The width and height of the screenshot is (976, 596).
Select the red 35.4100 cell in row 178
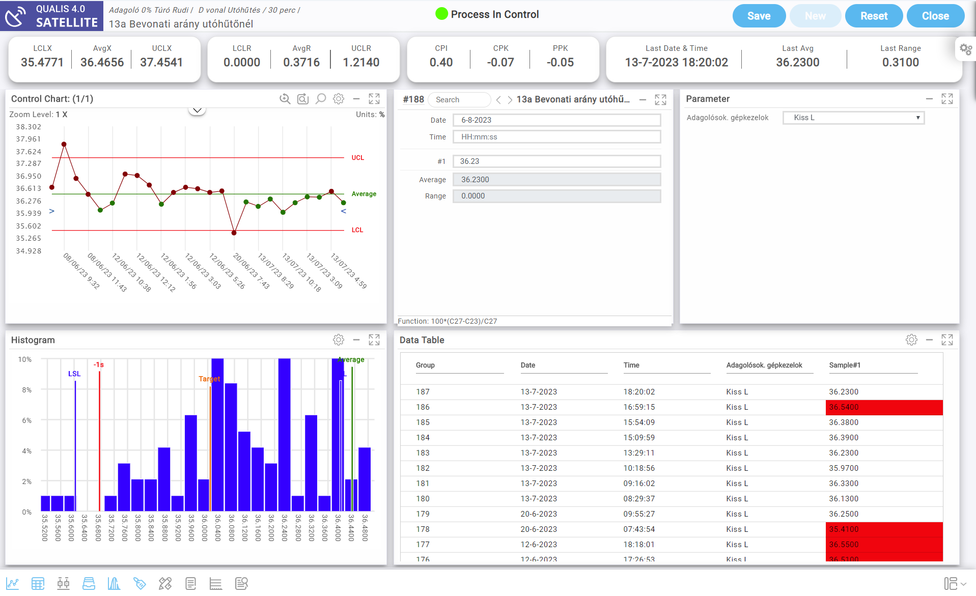coord(884,529)
